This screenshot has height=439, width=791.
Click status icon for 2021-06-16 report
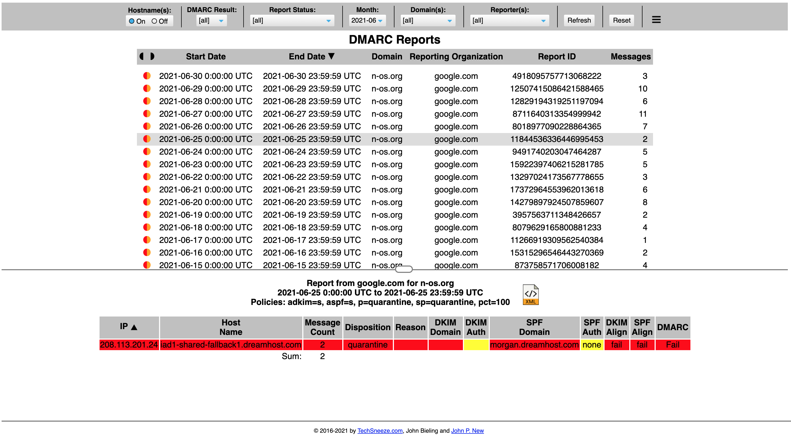pyautogui.click(x=147, y=253)
